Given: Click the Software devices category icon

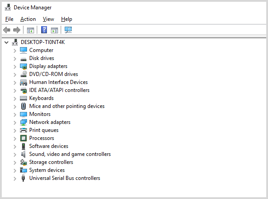Looking at the screenshot, I should (x=23, y=146).
